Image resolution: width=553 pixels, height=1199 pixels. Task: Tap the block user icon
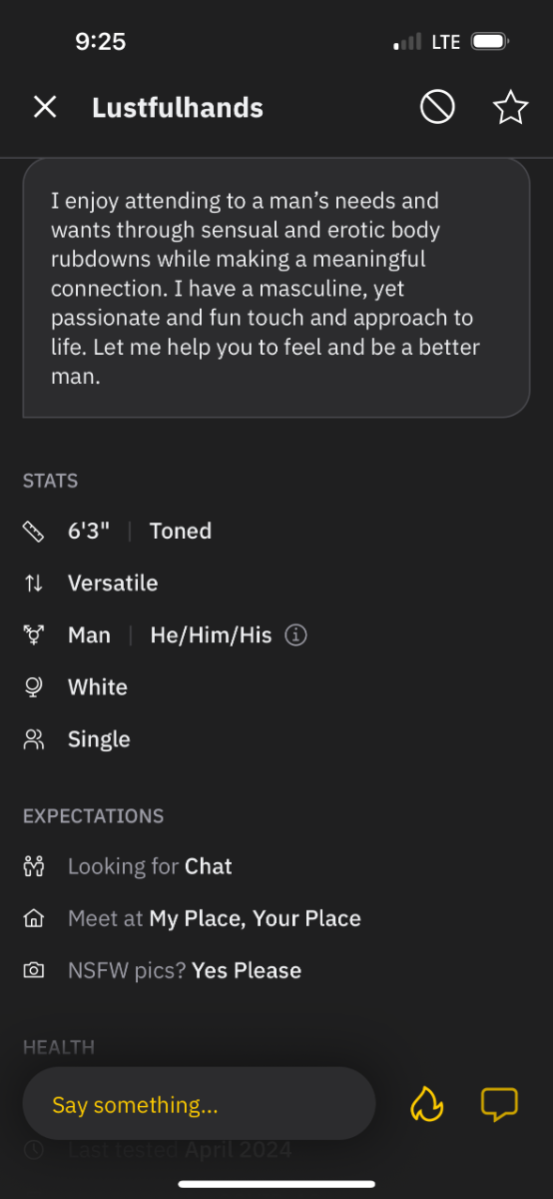click(x=437, y=107)
